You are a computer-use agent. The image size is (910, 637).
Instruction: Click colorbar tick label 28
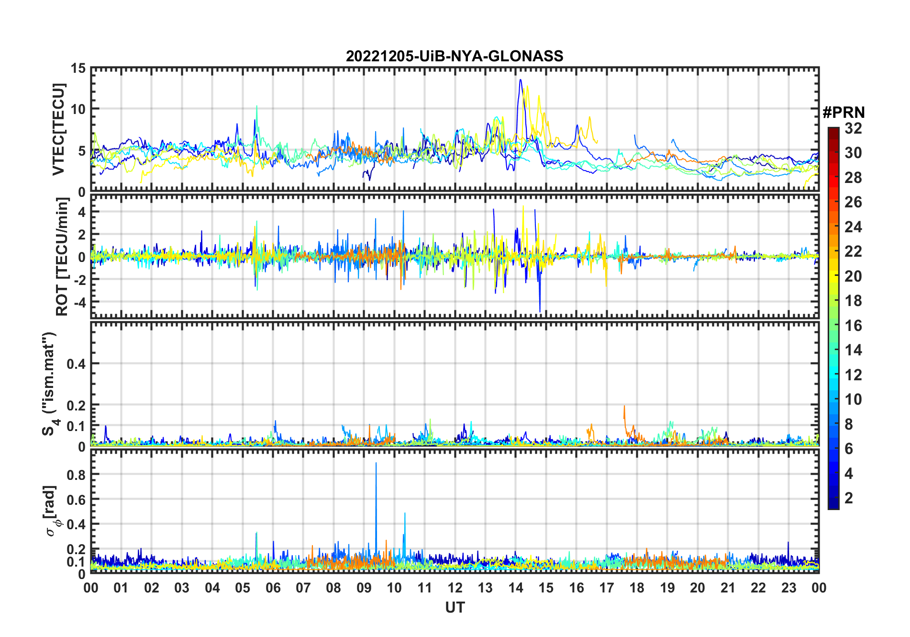point(853,177)
